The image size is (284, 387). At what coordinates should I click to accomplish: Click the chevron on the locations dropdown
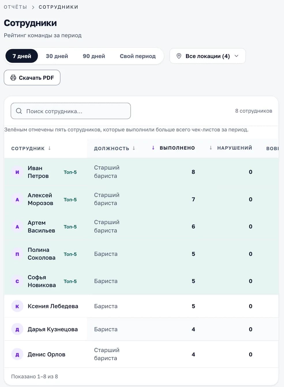point(236,56)
